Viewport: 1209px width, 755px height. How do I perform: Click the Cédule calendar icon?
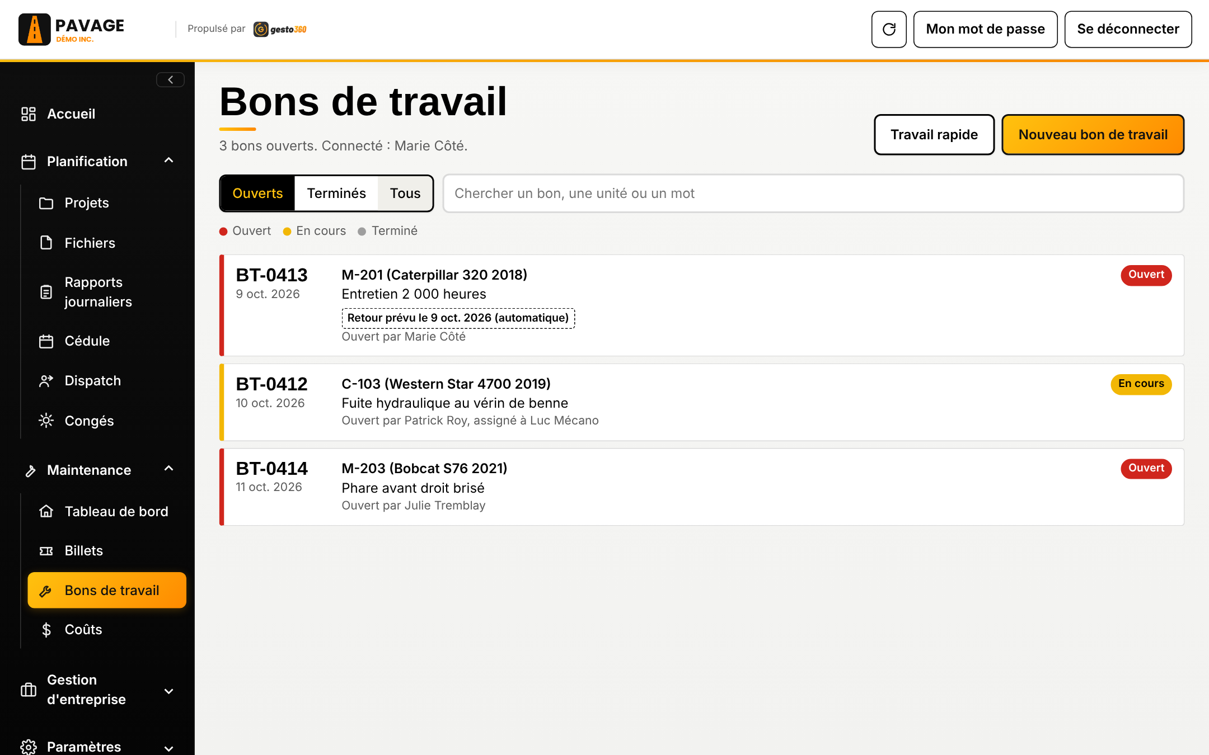pos(46,341)
